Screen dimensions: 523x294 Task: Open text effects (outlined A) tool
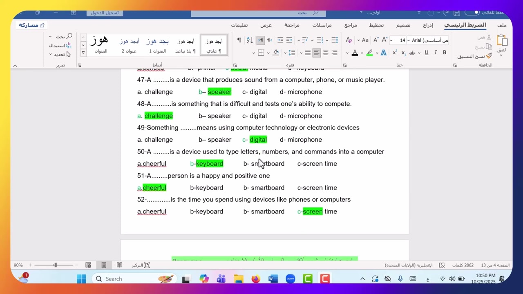coord(383,53)
